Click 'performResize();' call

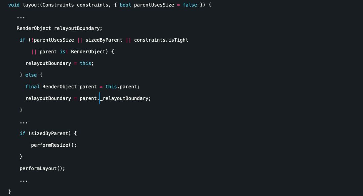pyautogui.click(x=54, y=145)
